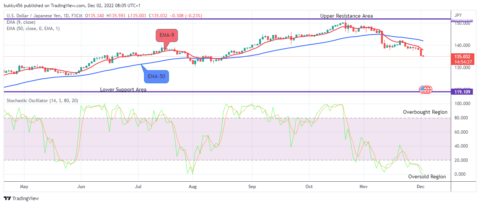The width and height of the screenshot is (480, 205).
Task: Select the Overbought Region label
Action: pyautogui.click(x=425, y=112)
